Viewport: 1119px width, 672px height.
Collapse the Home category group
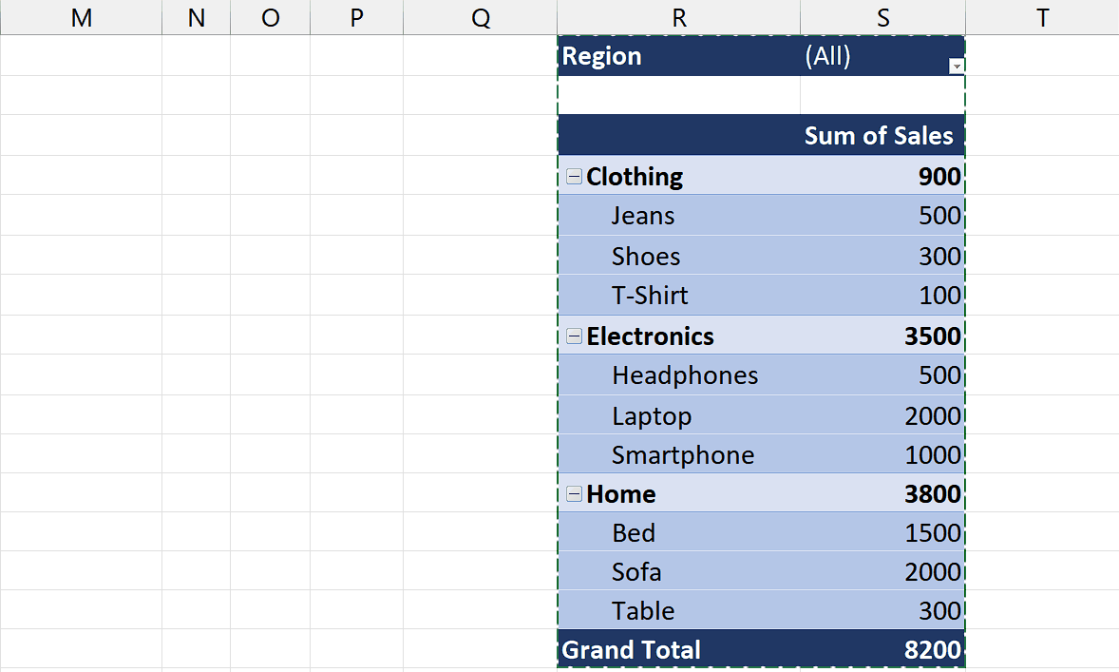[x=574, y=493]
